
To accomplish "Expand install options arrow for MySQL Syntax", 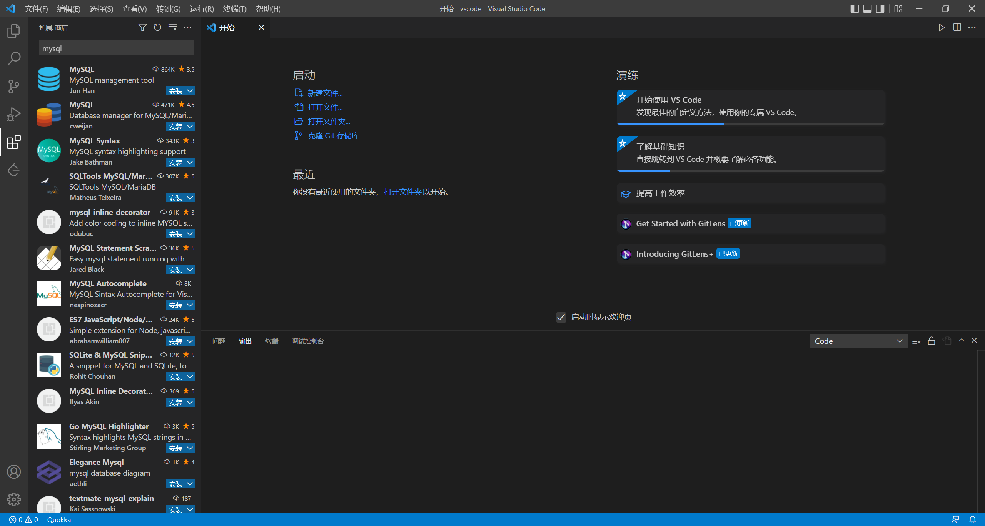I will coord(190,162).
